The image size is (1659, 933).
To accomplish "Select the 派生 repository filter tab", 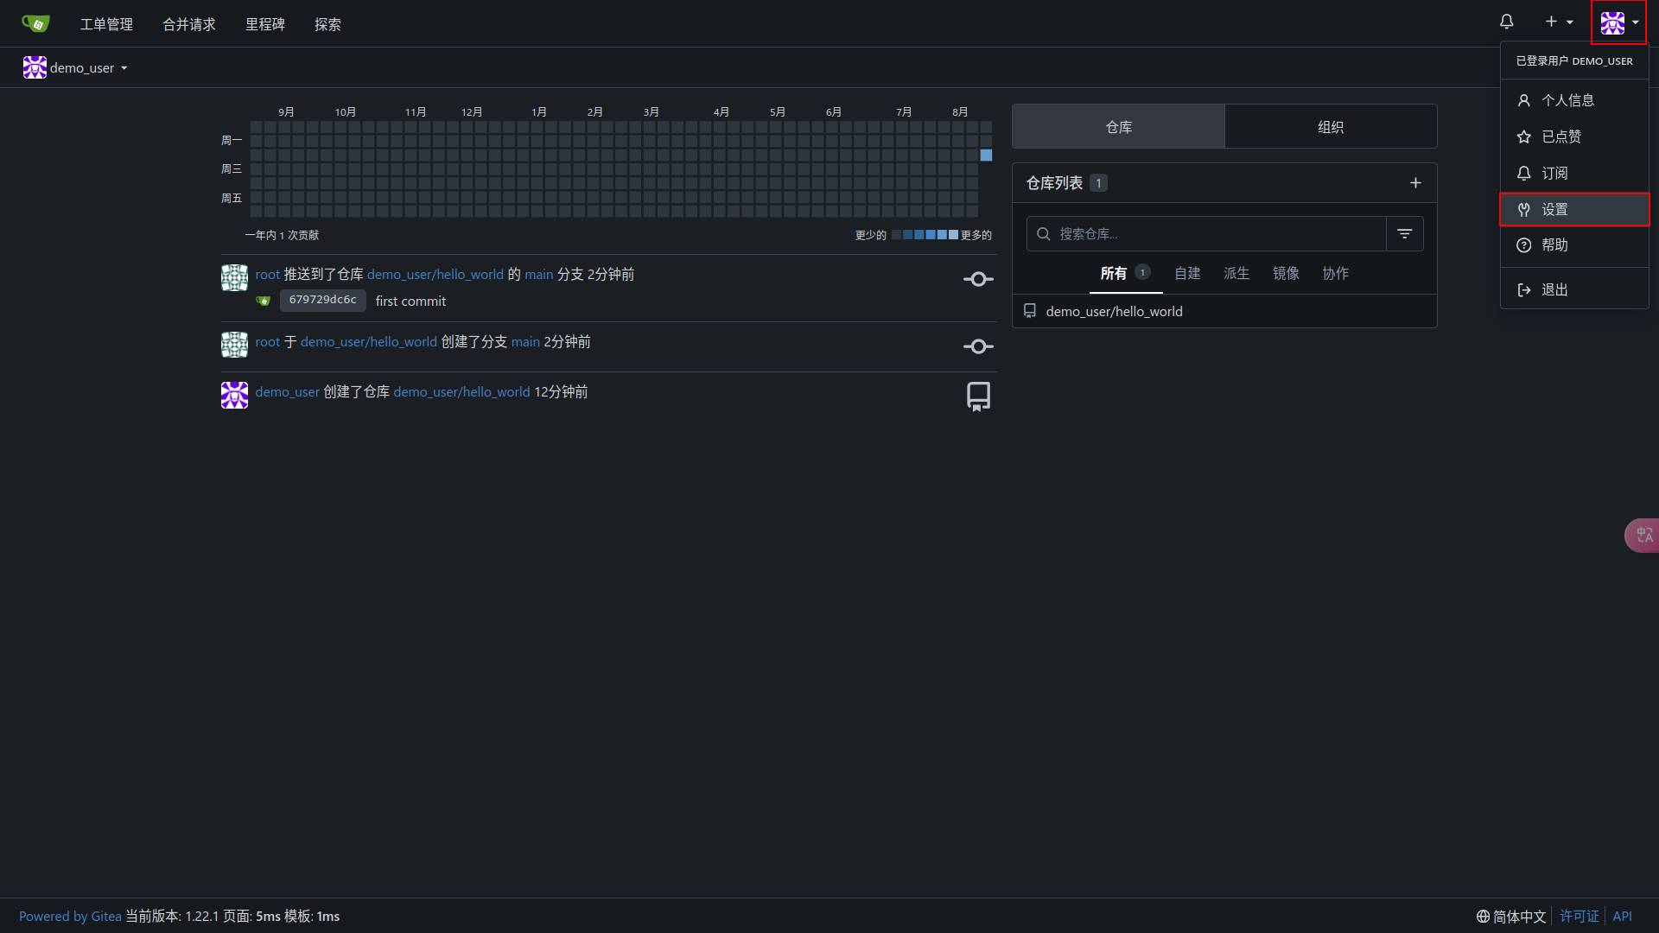I will [x=1236, y=273].
